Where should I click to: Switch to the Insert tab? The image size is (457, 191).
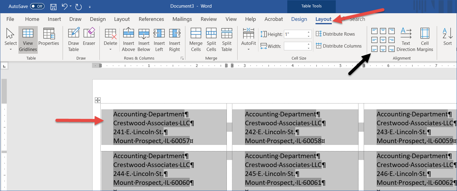54,19
